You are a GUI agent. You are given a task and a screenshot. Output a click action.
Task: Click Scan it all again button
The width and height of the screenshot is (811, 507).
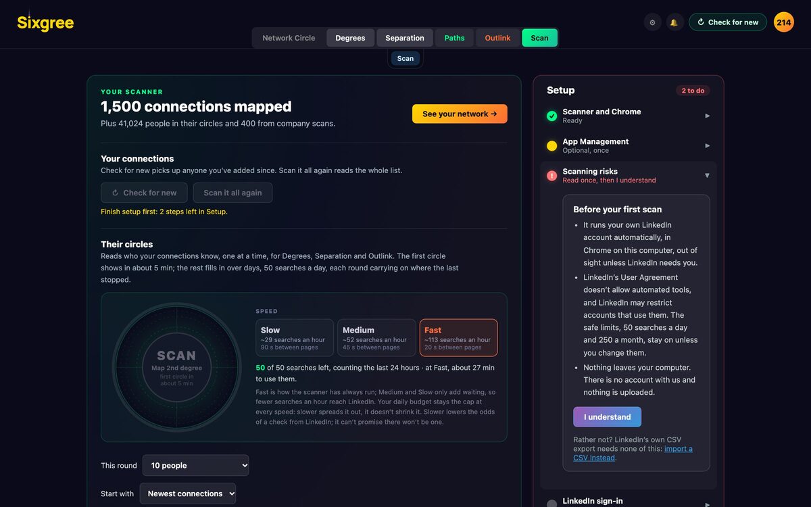pyautogui.click(x=232, y=193)
